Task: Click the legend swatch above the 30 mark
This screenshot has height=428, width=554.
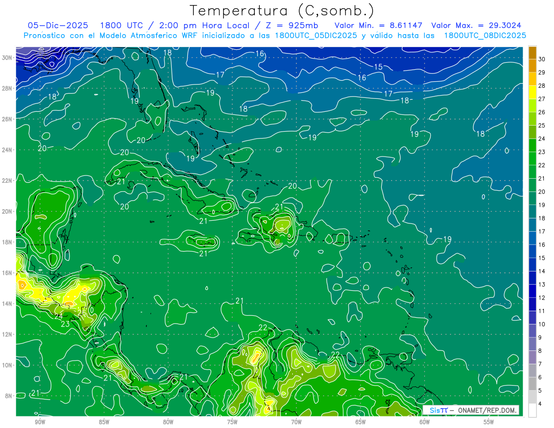Action: click(x=532, y=52)
